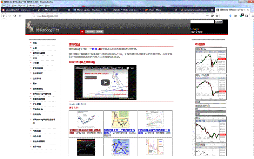Screen dimensions: 254x159
Task: Bookmark this page with the star icon
Action: pos(216,16)
